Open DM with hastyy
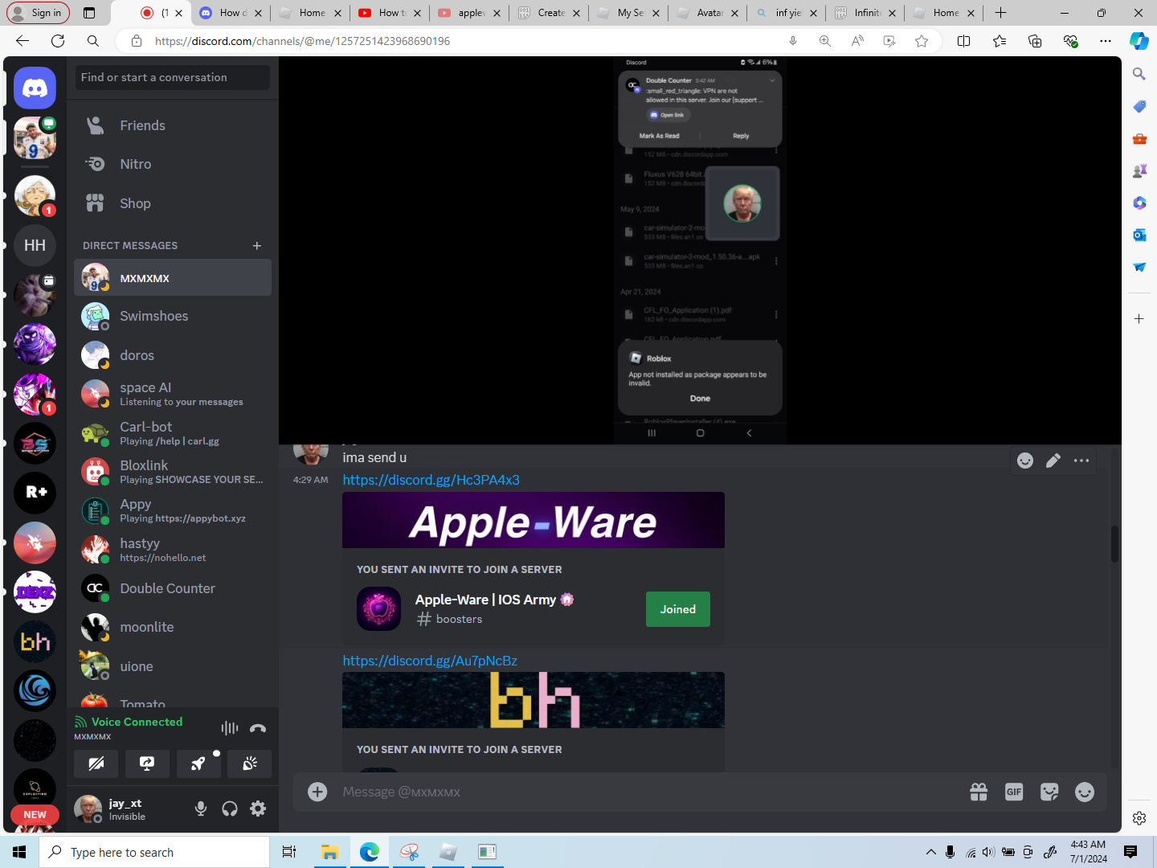Screen dimensions: 1157x868 (x=173, y=550)
